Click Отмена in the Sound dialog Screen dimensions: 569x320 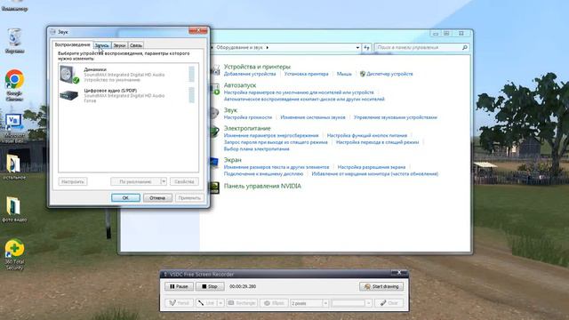[x=157, y=197]
